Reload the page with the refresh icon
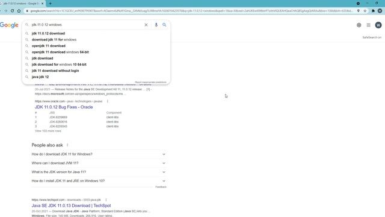Viewport: 385px width, 217px height. click(12, 11)
